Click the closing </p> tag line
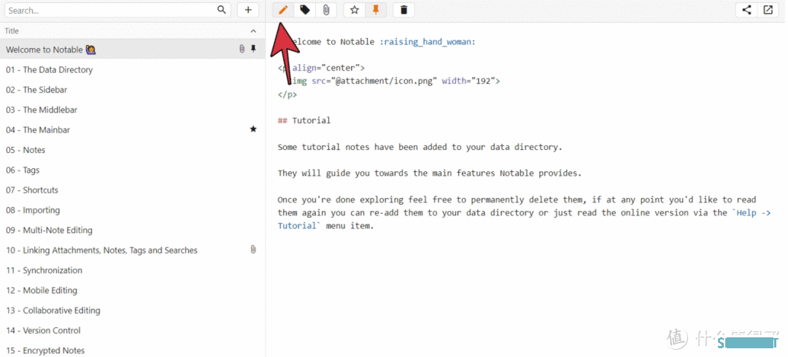The image size is (788, 357). [287, 94]
